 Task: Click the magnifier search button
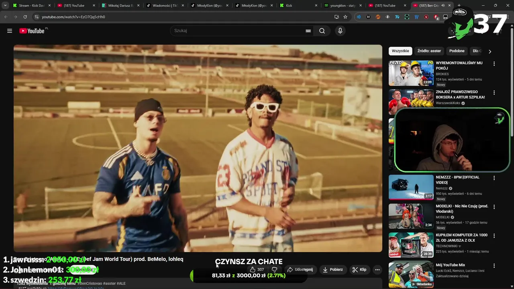coord(322,31)
